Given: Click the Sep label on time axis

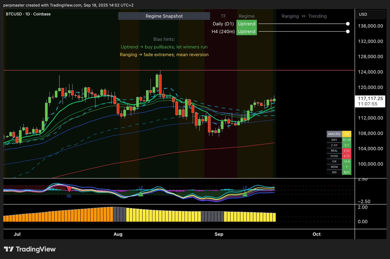Looking at the screenshot, I should [x=219, y=234].
